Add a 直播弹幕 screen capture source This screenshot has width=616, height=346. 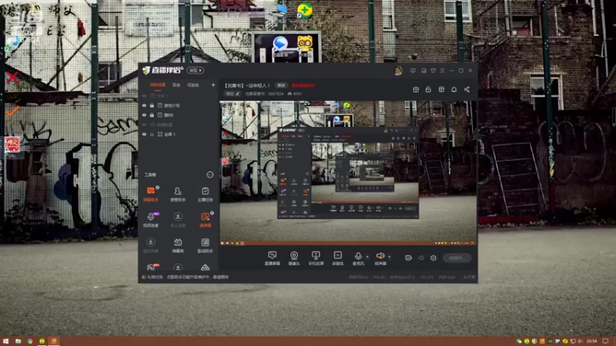pos(273,258)
